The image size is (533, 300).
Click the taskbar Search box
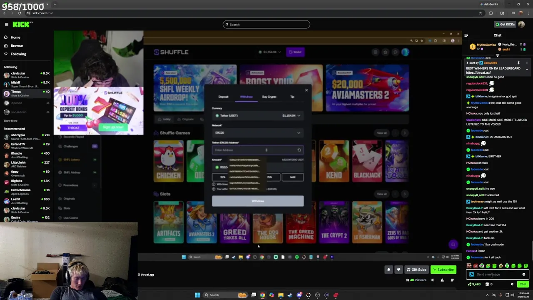(226, 295)
